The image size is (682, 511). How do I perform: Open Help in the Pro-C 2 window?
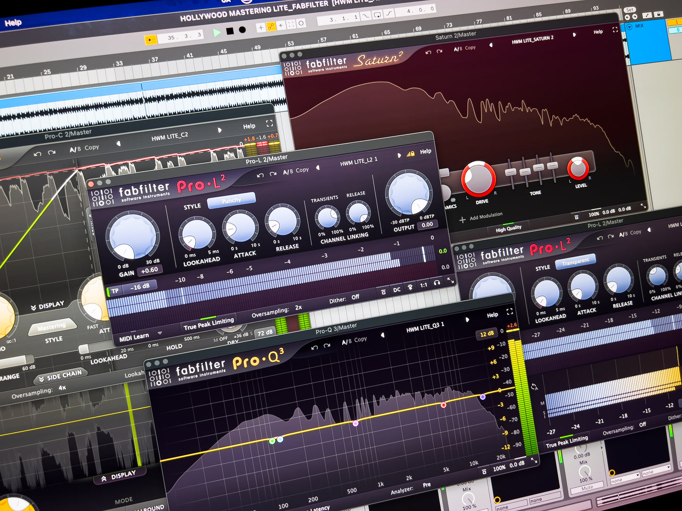coord(249,126)
